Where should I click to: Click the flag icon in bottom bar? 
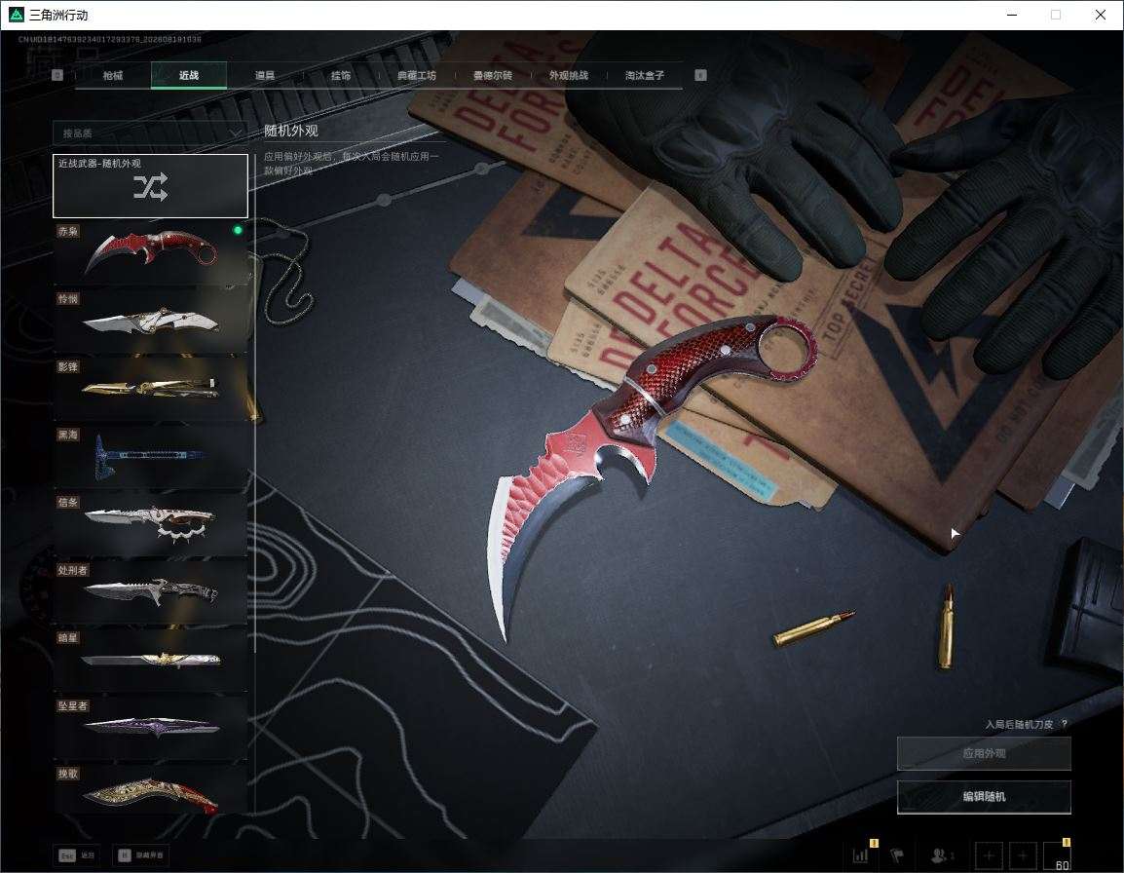pyautogui.click(x=896, y=855)
